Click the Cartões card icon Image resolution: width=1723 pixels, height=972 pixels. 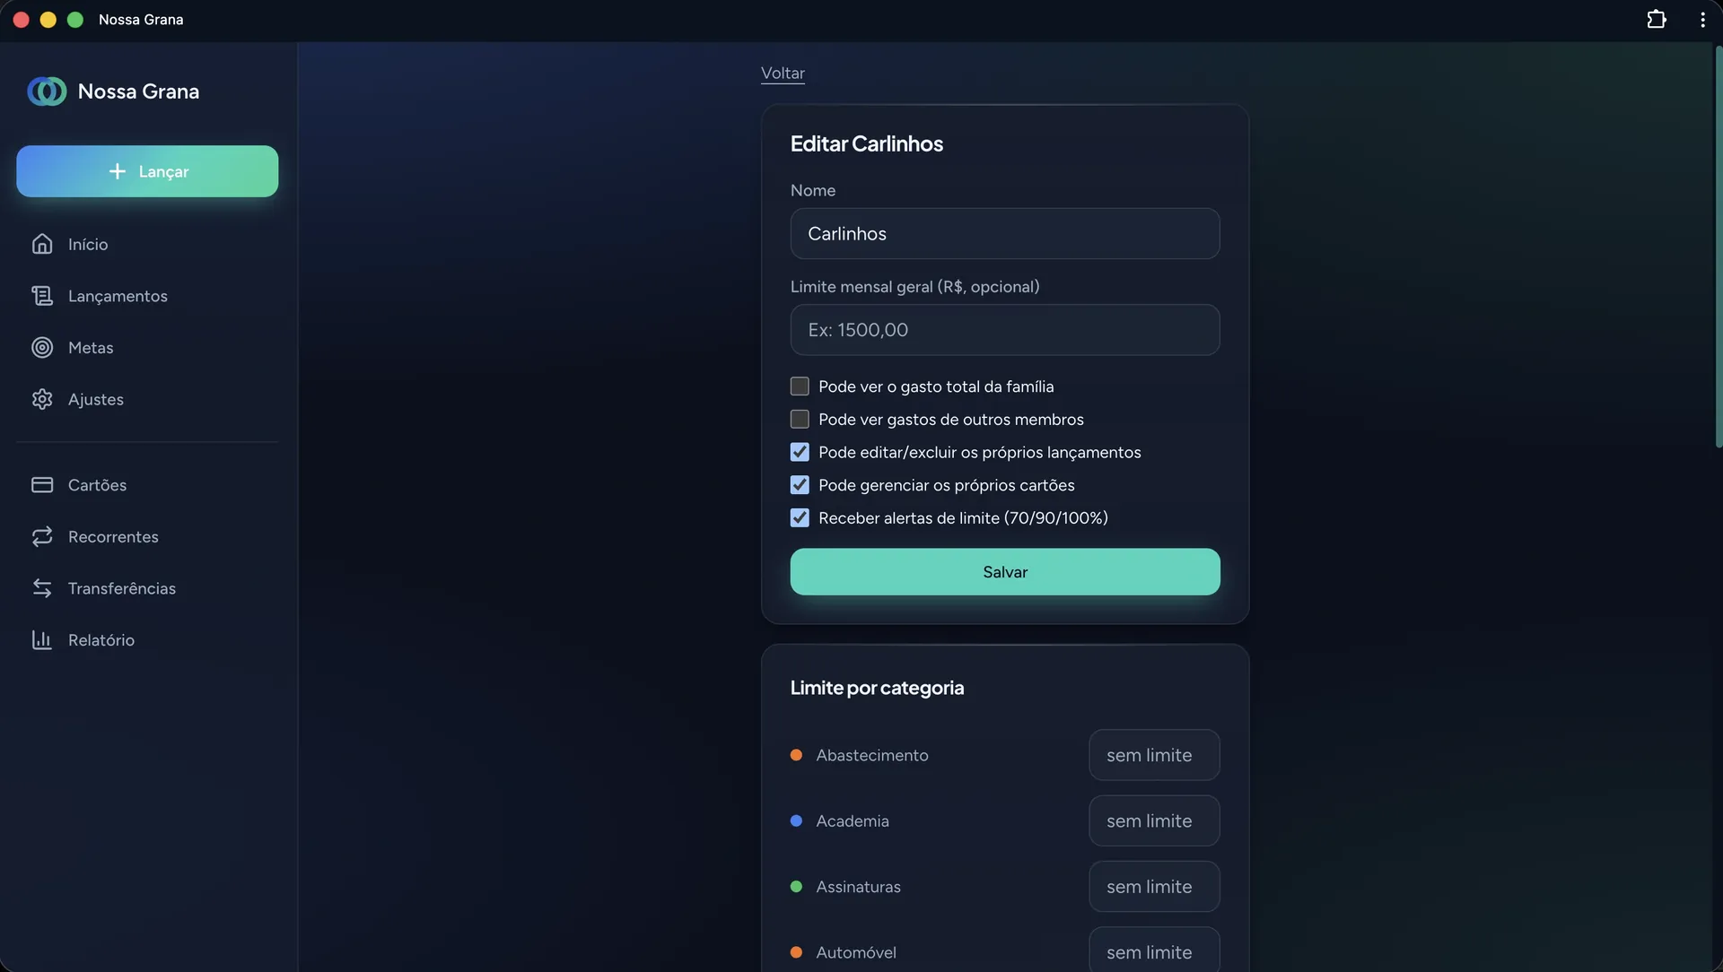(x=42, y=485)
